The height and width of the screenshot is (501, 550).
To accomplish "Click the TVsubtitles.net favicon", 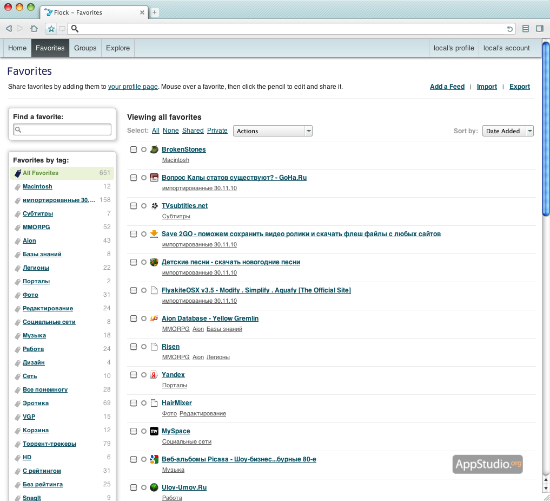I will [154, 205].
